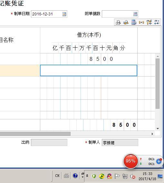Open the QQ penguin tray icon
This screenshot has width=164, height=183.
pyautogui.click(x=110, y=176)
